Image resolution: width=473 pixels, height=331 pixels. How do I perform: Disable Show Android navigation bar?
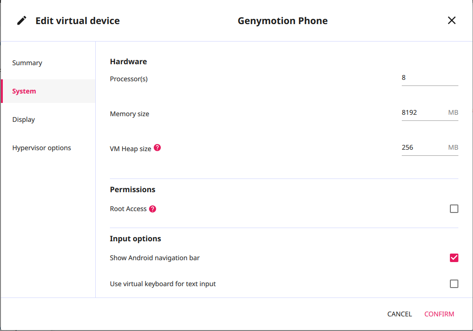[x=454, y=258]
